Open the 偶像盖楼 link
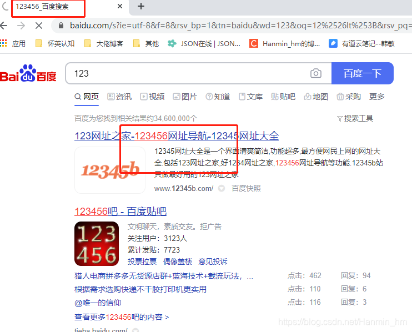Viewport: 412px width, 332px height. coord(178,261)
